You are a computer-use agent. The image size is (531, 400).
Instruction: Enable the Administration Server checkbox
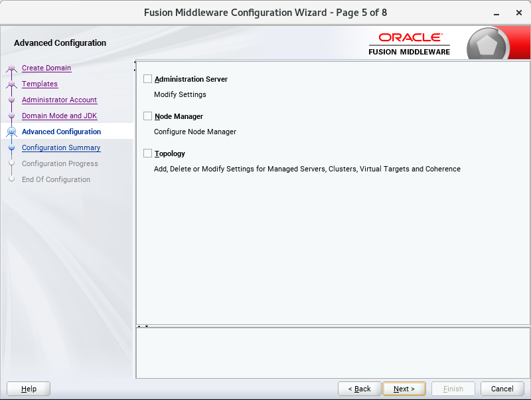coord(147,78)
